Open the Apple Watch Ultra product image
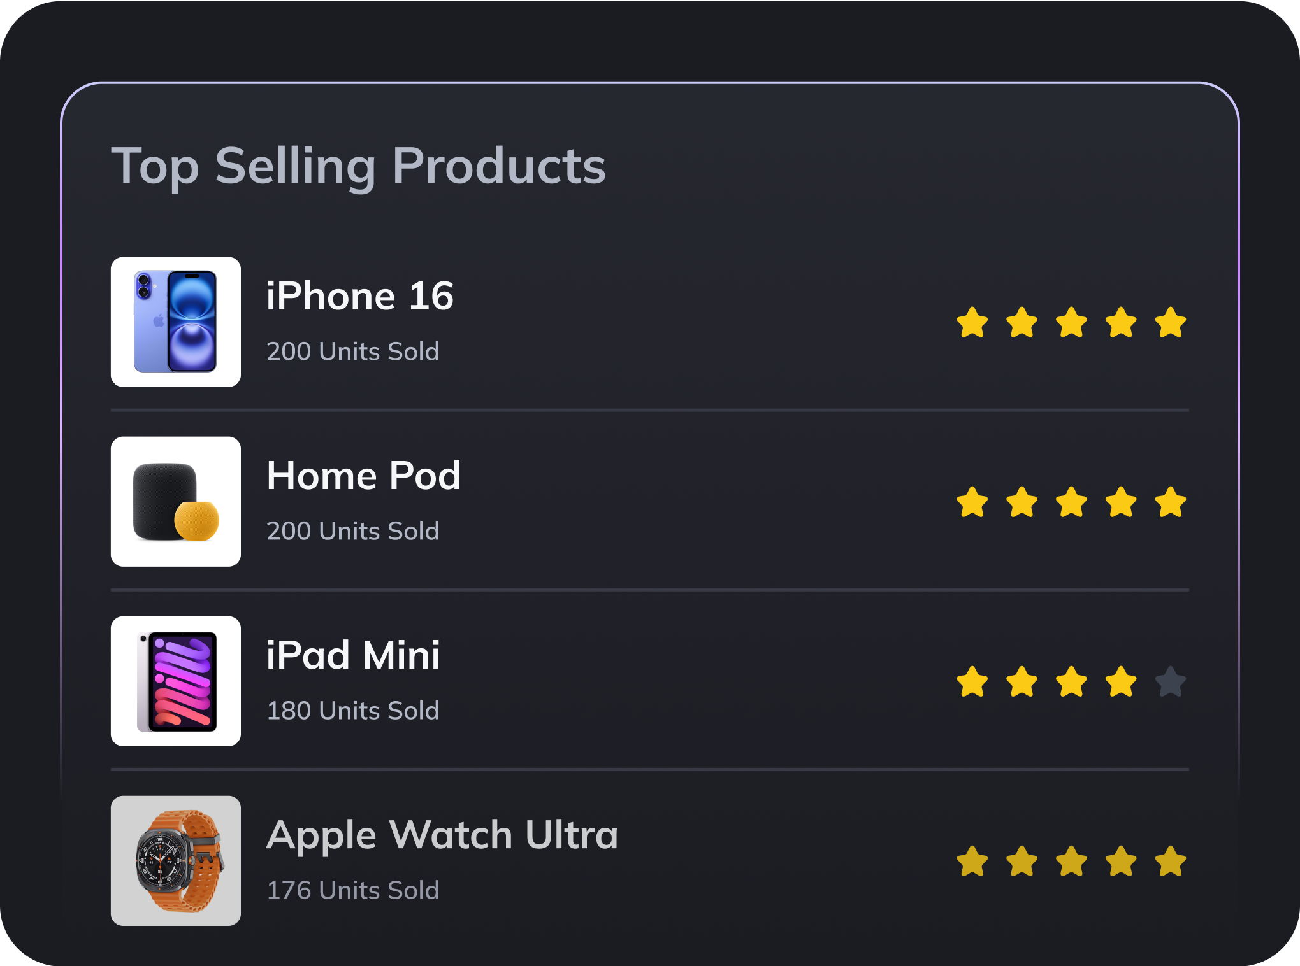 tap(176, 861)
